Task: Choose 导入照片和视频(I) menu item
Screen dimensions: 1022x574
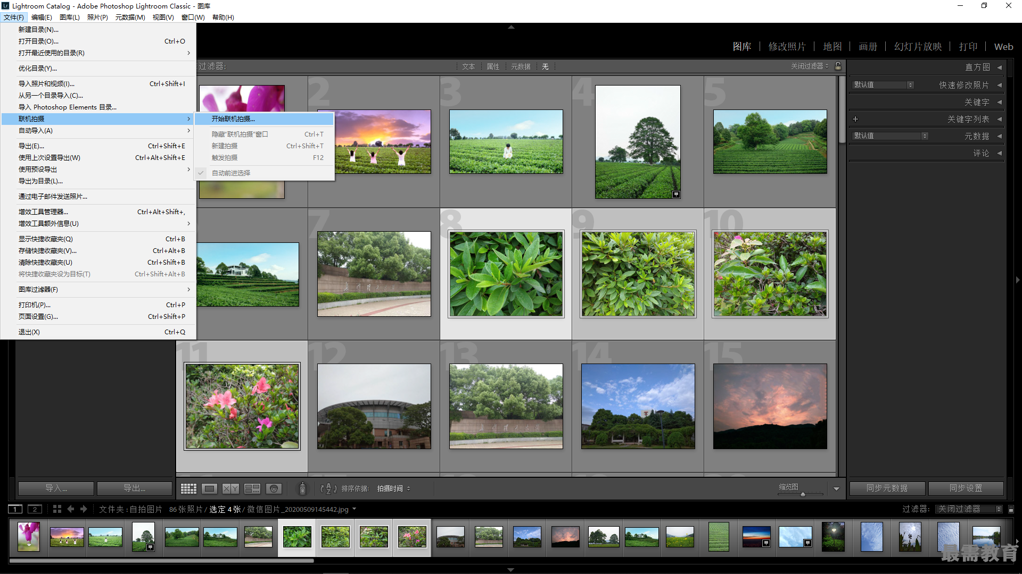Action: pyautogui.click(x=98, y=83)
